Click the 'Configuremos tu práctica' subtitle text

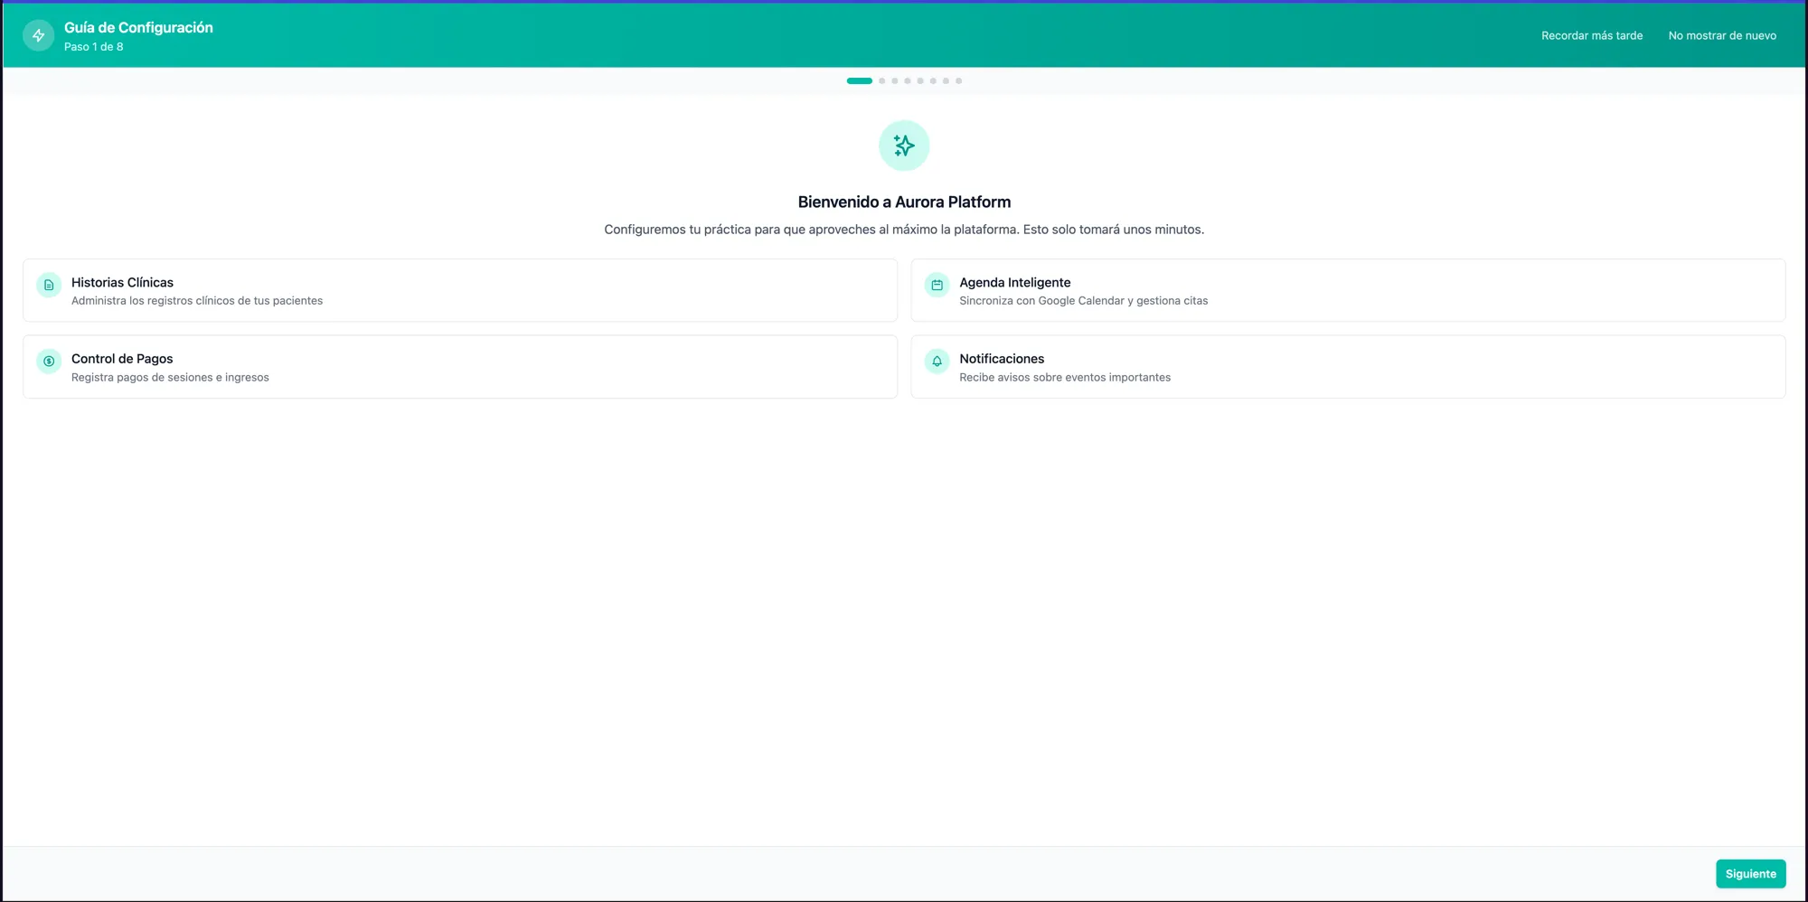904,230
